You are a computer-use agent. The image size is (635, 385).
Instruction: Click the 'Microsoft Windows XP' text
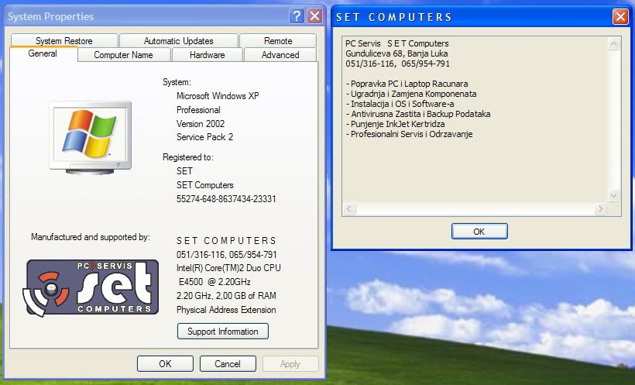(218, 96)
